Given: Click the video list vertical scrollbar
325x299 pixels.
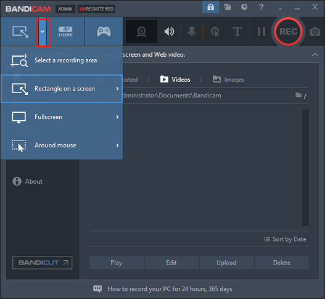Looking at the screenshot, I should click(x=305, y=167).
